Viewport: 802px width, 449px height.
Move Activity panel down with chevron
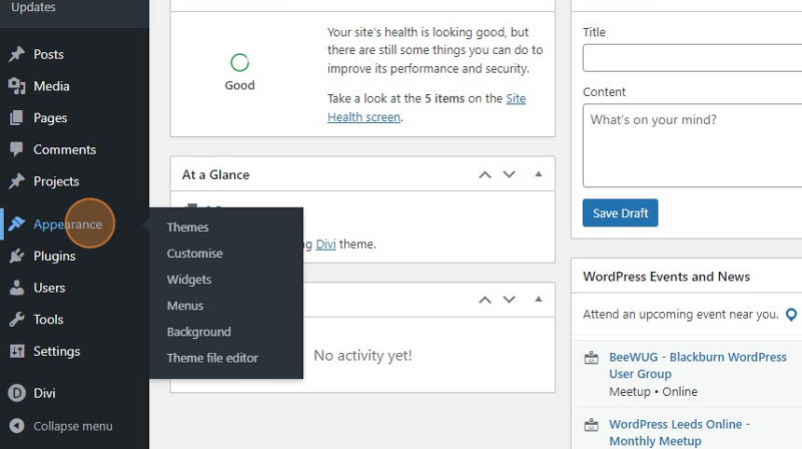tap(509, 299)
